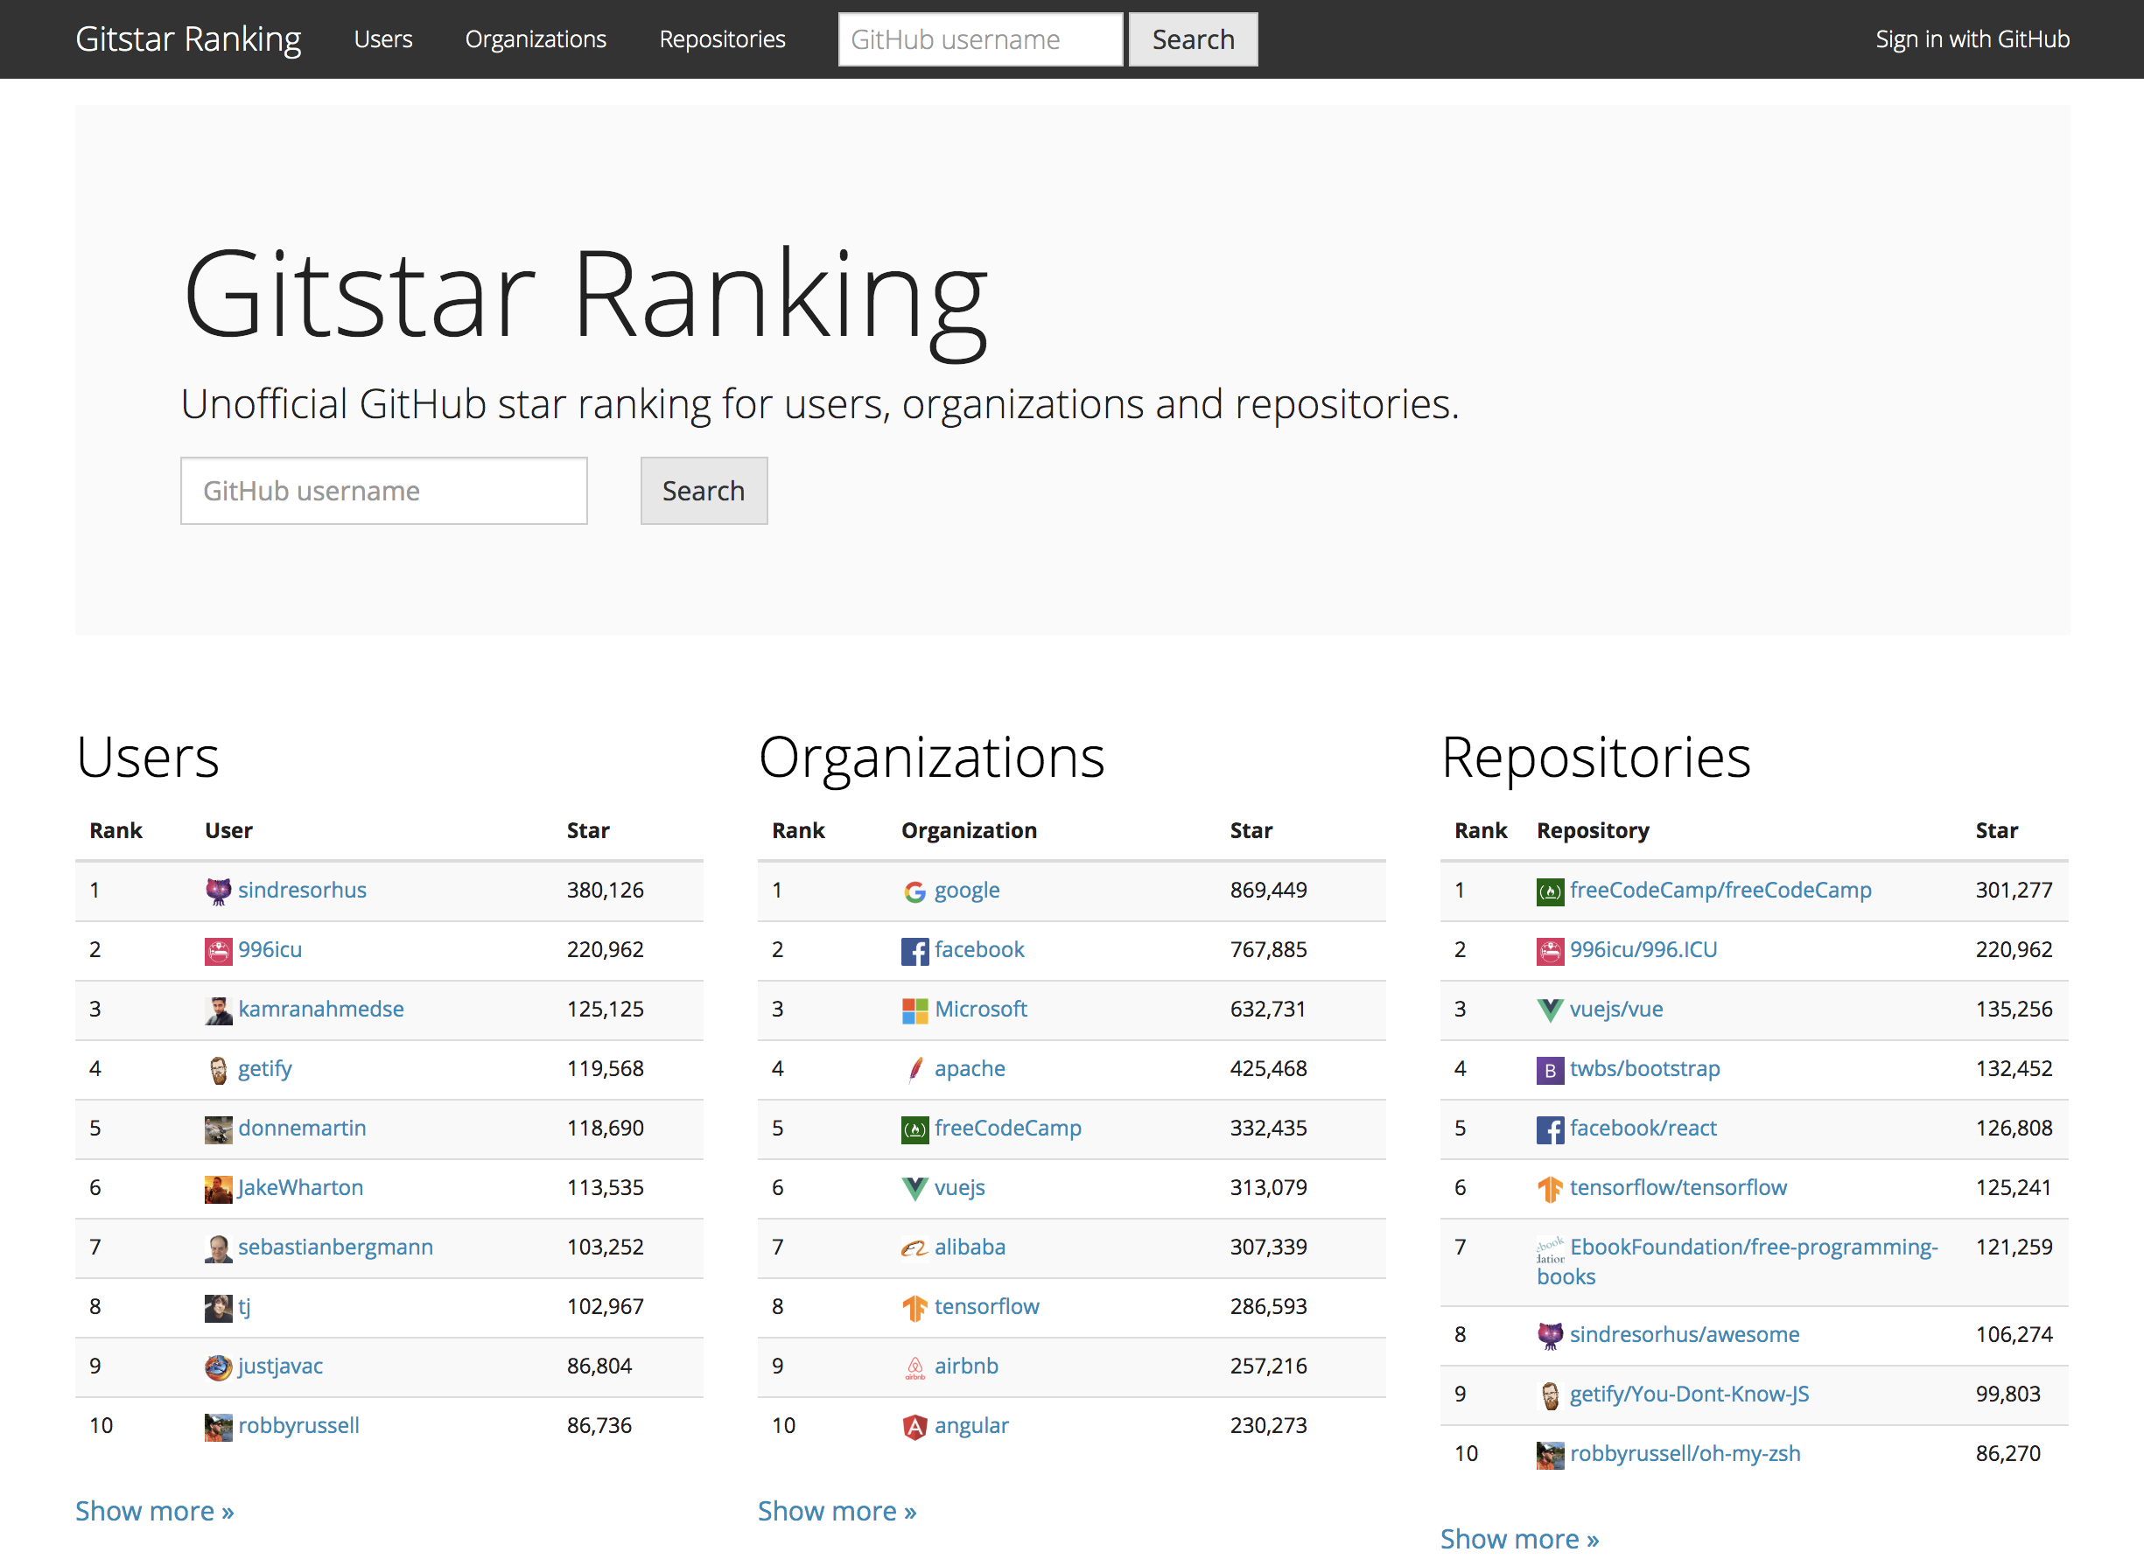Viewport: 2144px width, 1566px height.
Task: Open Users in top navigation
Action: [383, 38]
